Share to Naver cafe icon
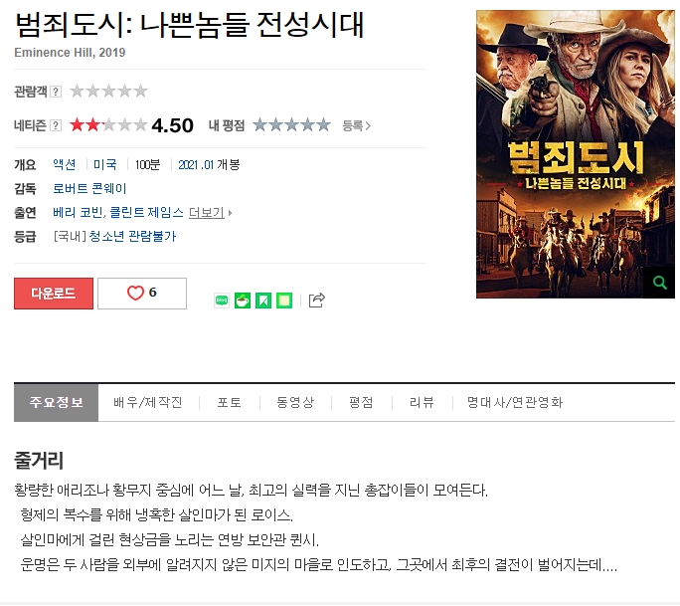 click(x=243, y=301)
